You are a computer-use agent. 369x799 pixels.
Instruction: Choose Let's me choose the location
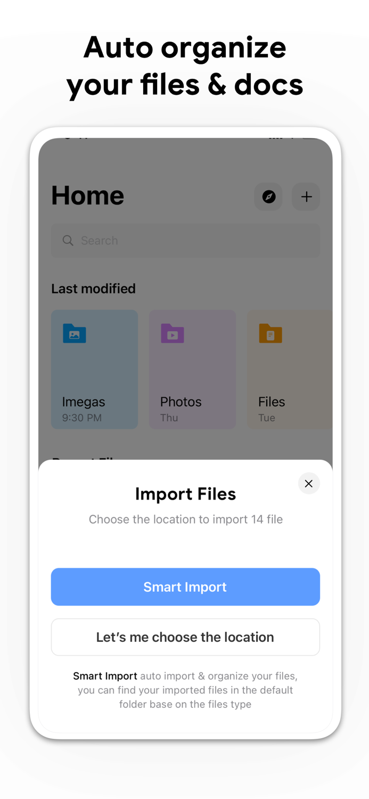pos(185,637)
